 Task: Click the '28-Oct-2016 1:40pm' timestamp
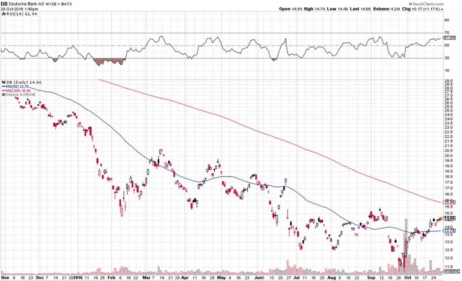coord(19,9)
